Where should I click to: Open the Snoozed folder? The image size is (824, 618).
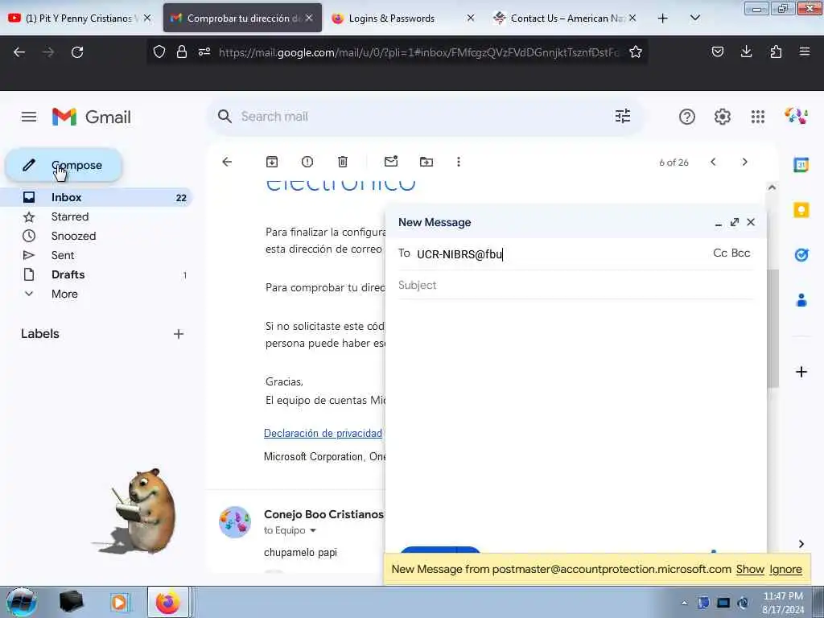click(x=73, y=236)
